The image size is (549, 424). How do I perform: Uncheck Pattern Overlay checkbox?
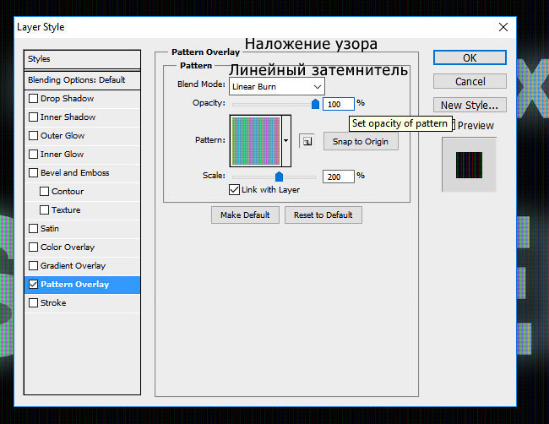pyautogui.click(x=33, y=284)
